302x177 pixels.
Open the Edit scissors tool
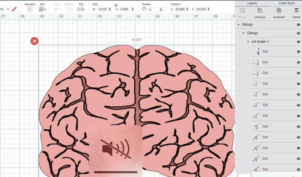point(41,9)
